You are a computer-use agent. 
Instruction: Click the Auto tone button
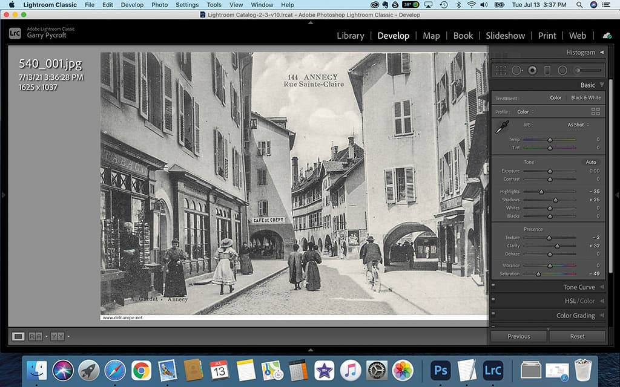coord(591,162)
